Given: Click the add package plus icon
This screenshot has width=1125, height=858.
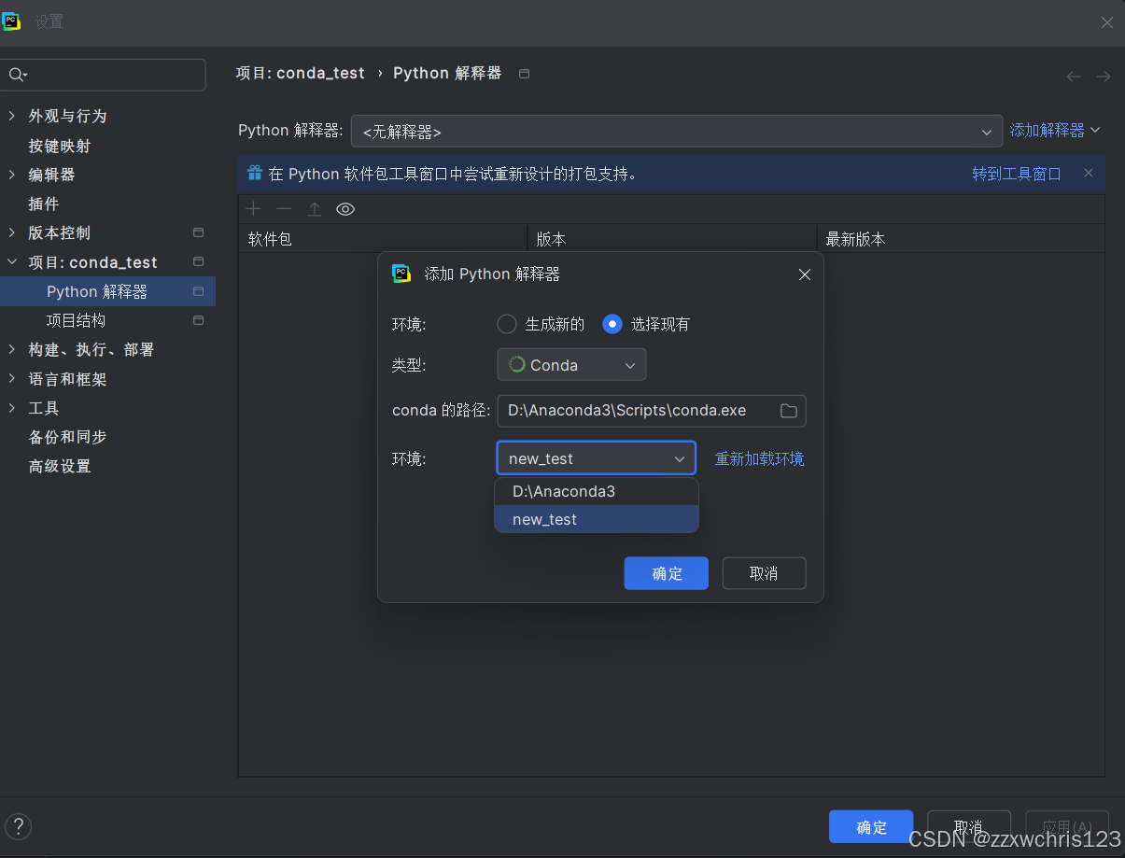Looking at the screenshot, I should (253, 209).
